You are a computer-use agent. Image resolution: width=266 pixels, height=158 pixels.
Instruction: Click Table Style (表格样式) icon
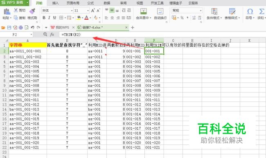pos(232,11)
